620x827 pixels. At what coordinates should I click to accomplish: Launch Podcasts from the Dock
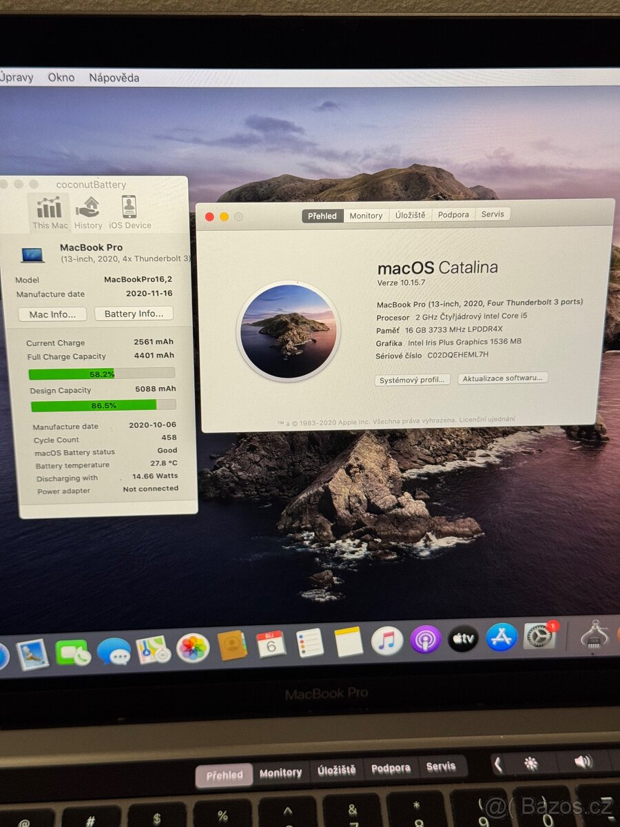[x=423, y=640]
